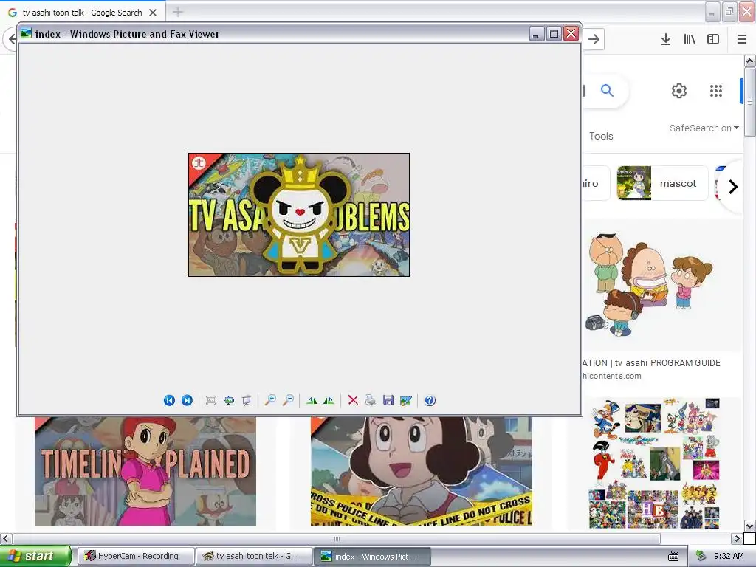
Task: Delete the image with red X icon
Action: 353,400
